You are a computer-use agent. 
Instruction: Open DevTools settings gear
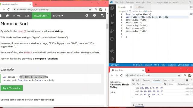(187, 80)
